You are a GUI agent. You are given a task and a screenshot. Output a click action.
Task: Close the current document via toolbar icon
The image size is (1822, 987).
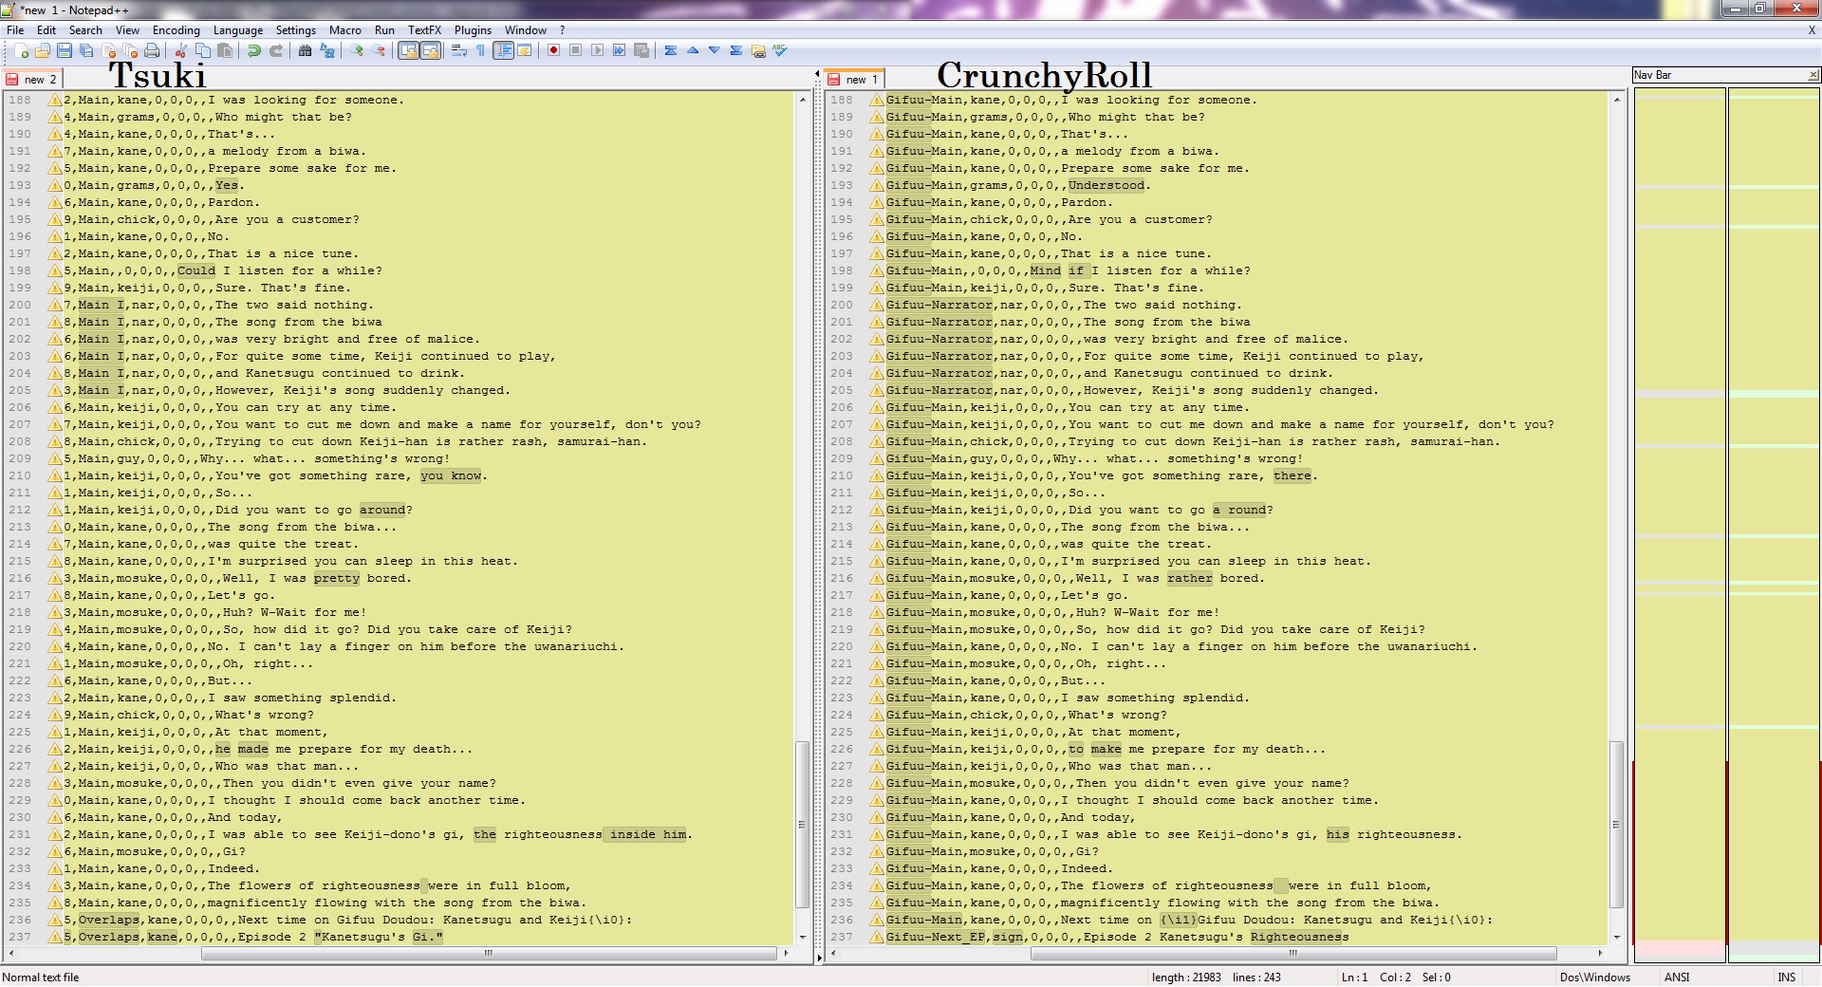coord(108,50)
